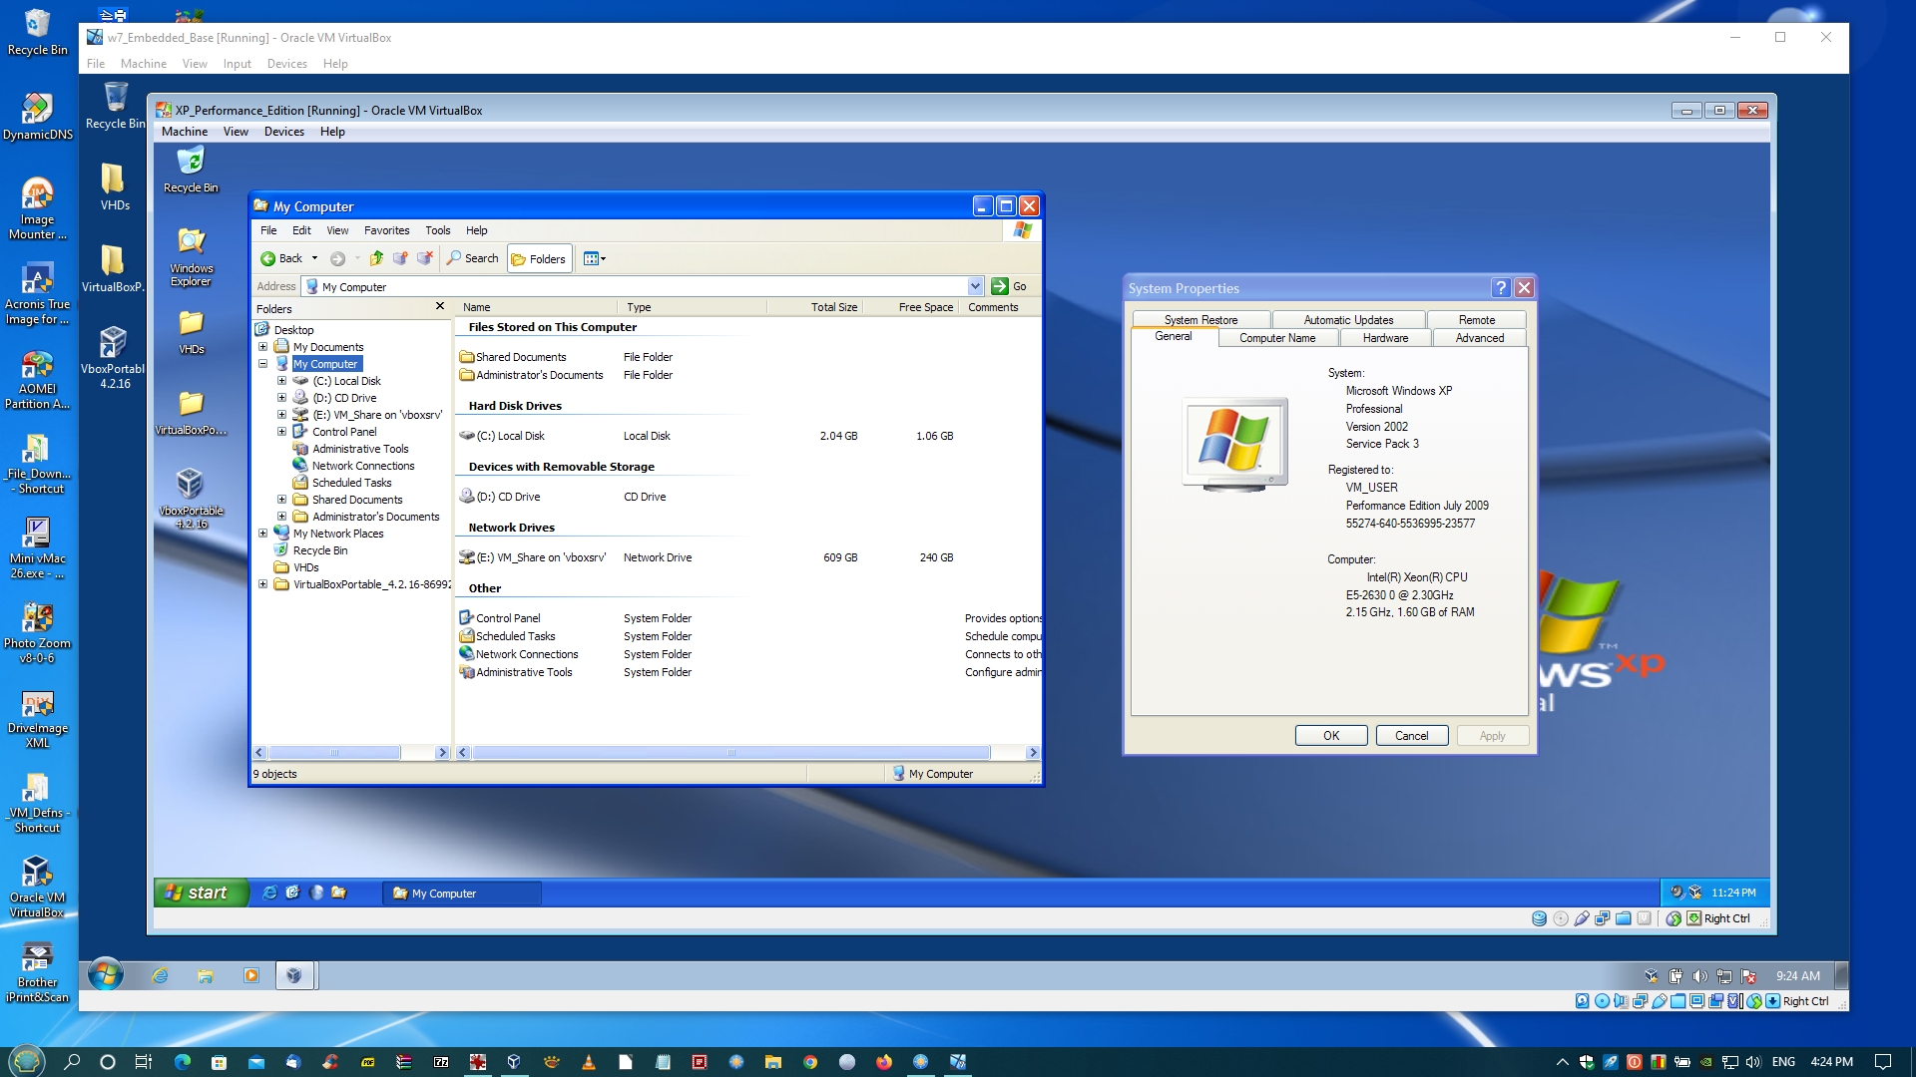The width and height of the screenshot is (1916, 1077).
Task: Expand My Network Places tree node
Action: click(x=263, y=534)
